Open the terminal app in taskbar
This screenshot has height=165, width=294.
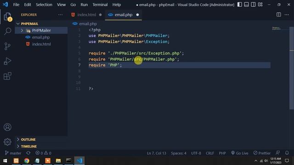pos(68,160)
